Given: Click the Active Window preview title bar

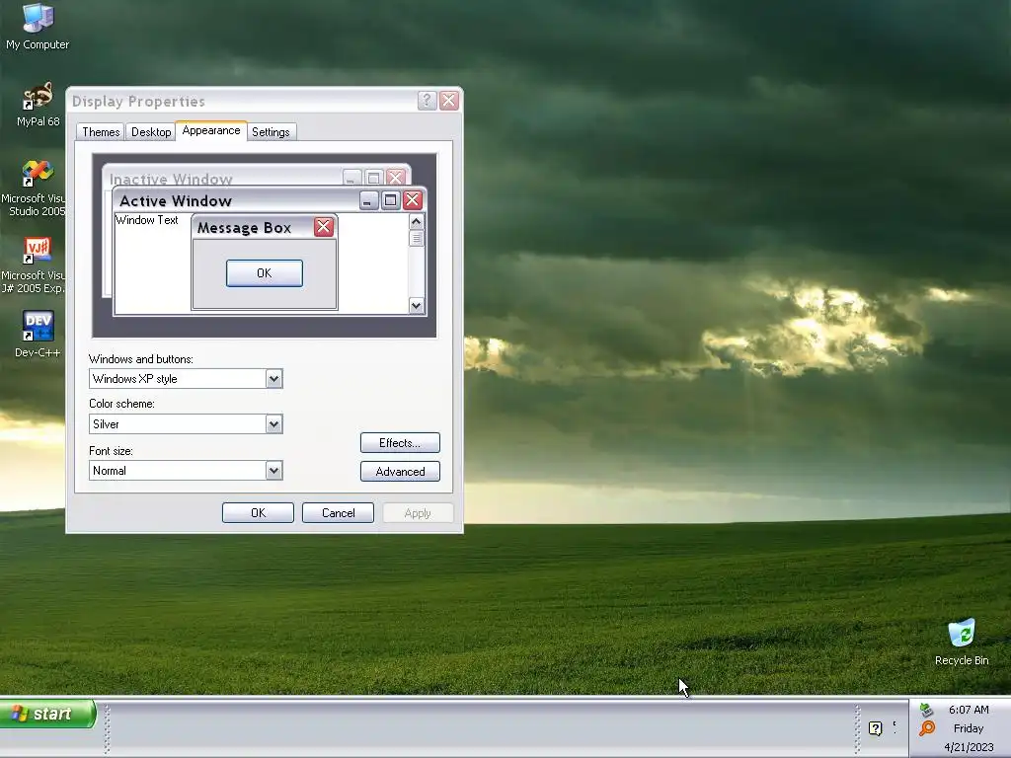Looking at the screenshot, I should pyautogui.click(x=269, y=200).
